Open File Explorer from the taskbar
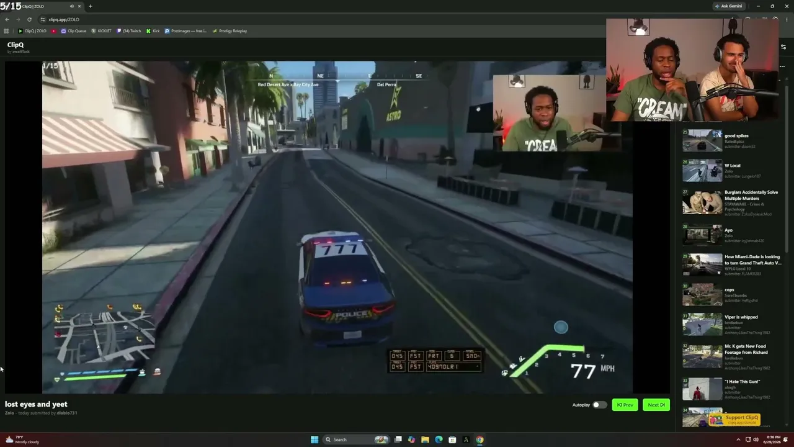The width and height of the screenshot is (794, 447). coord(425,440)
